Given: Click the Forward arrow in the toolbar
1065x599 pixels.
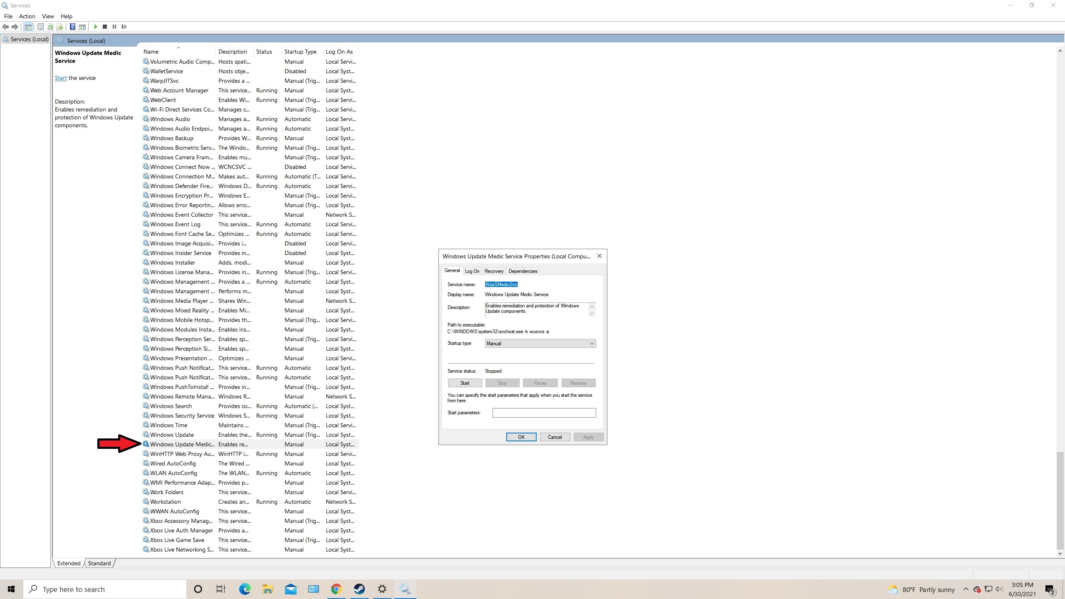Looking at the screenshot, I should (15, 27).
